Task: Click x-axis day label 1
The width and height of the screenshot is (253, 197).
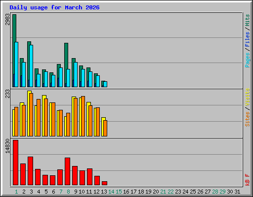Action: (x=16, y=192)
